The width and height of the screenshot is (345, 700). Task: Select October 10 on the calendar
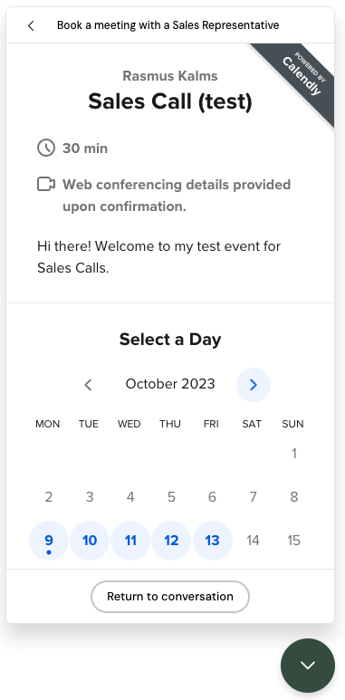point(90,541)
